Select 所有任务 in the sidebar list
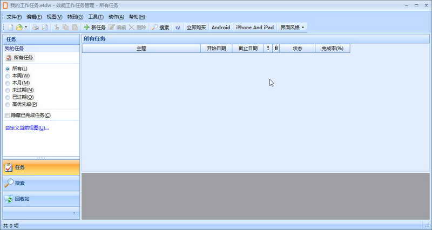Viewport: 432px width, 230px height. click(x=19, y=58)
